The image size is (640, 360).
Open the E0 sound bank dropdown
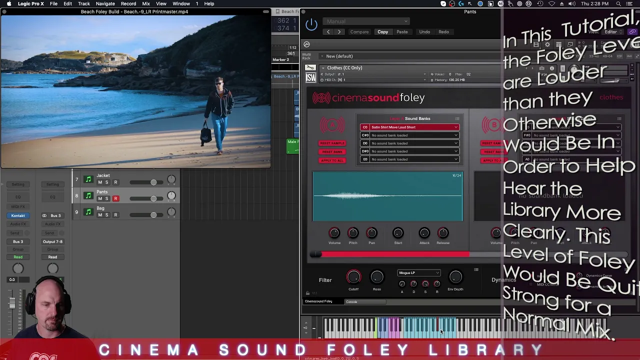pos(409,159)
